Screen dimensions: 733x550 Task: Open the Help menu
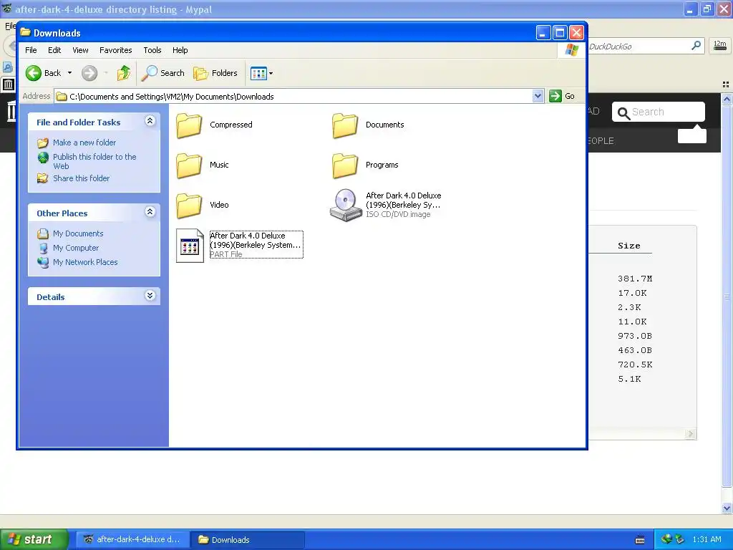180,50
